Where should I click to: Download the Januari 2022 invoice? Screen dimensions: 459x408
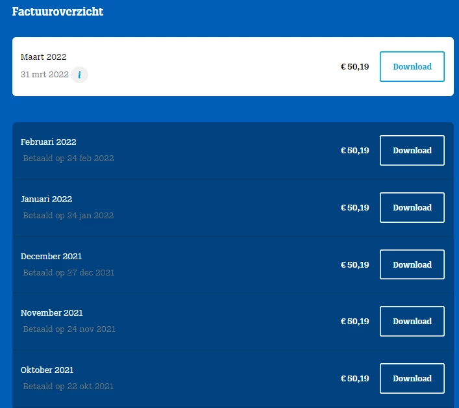tap(412, 207)
